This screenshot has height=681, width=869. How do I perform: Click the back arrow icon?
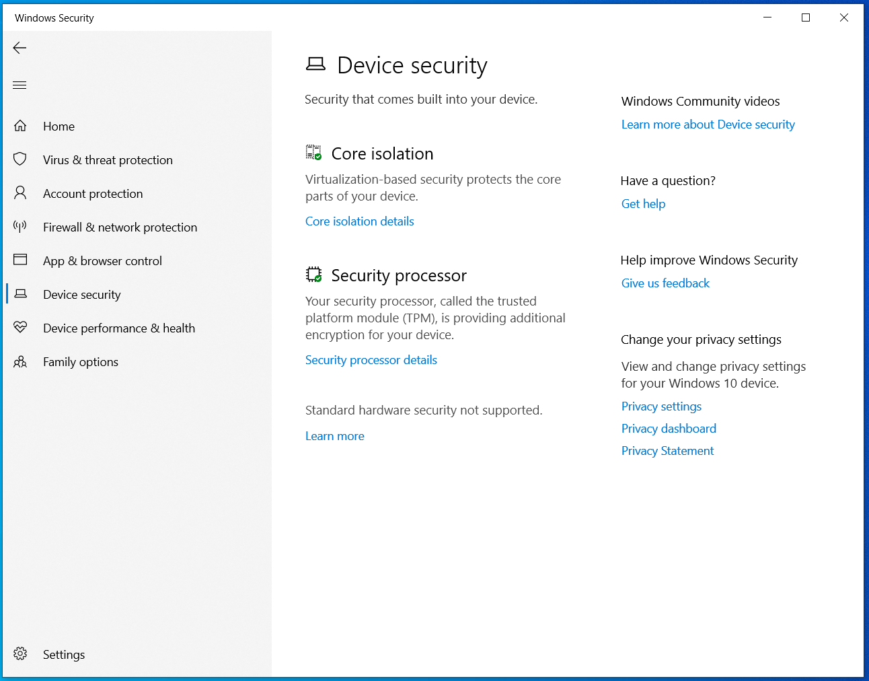(x=20, y=48)
